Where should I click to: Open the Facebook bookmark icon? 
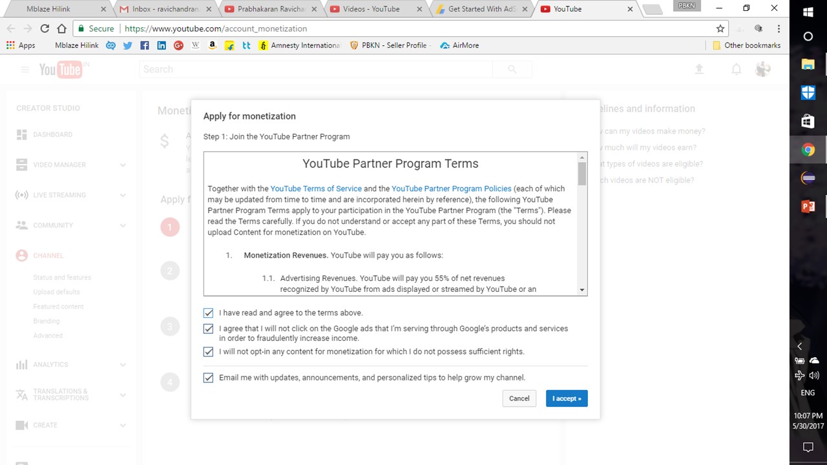pyautogui.click(x=144, y=45)
